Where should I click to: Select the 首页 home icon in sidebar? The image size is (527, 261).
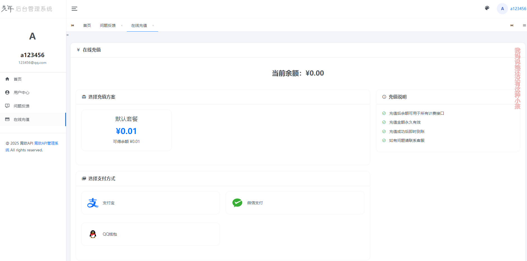pos(7,79)
